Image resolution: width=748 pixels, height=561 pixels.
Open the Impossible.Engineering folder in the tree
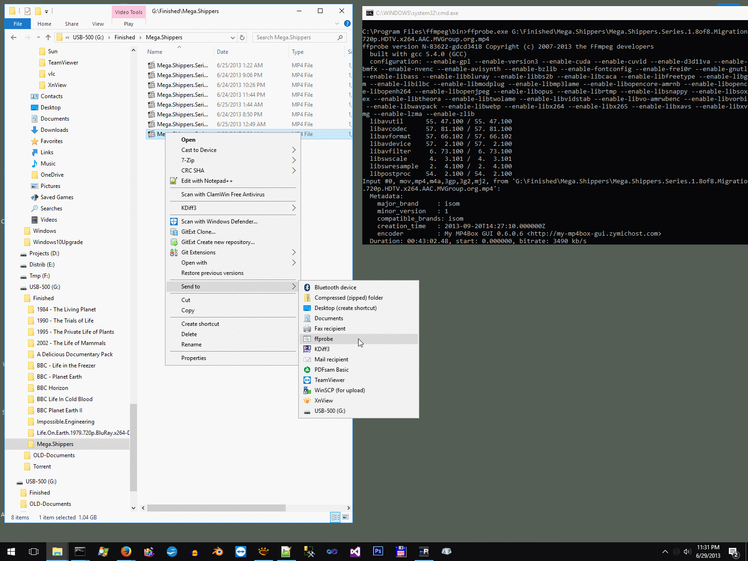point(65,422)
